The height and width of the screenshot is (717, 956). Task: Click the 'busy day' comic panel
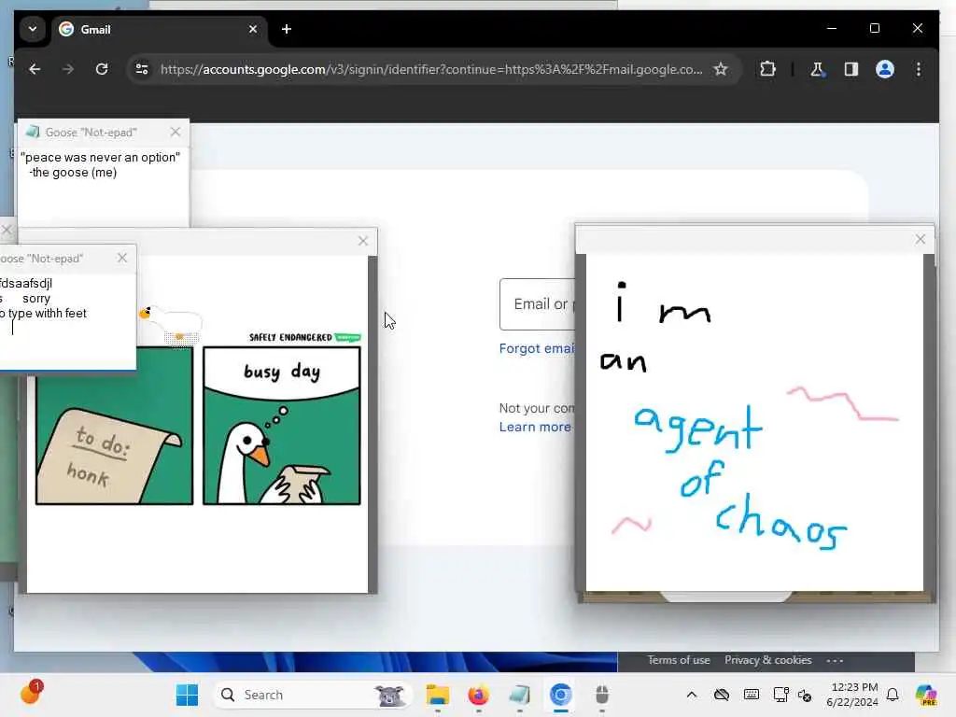[282, 426]
